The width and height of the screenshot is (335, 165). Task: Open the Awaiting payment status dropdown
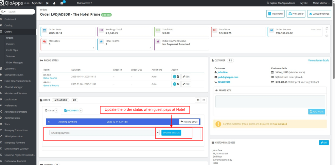[104, 133]
